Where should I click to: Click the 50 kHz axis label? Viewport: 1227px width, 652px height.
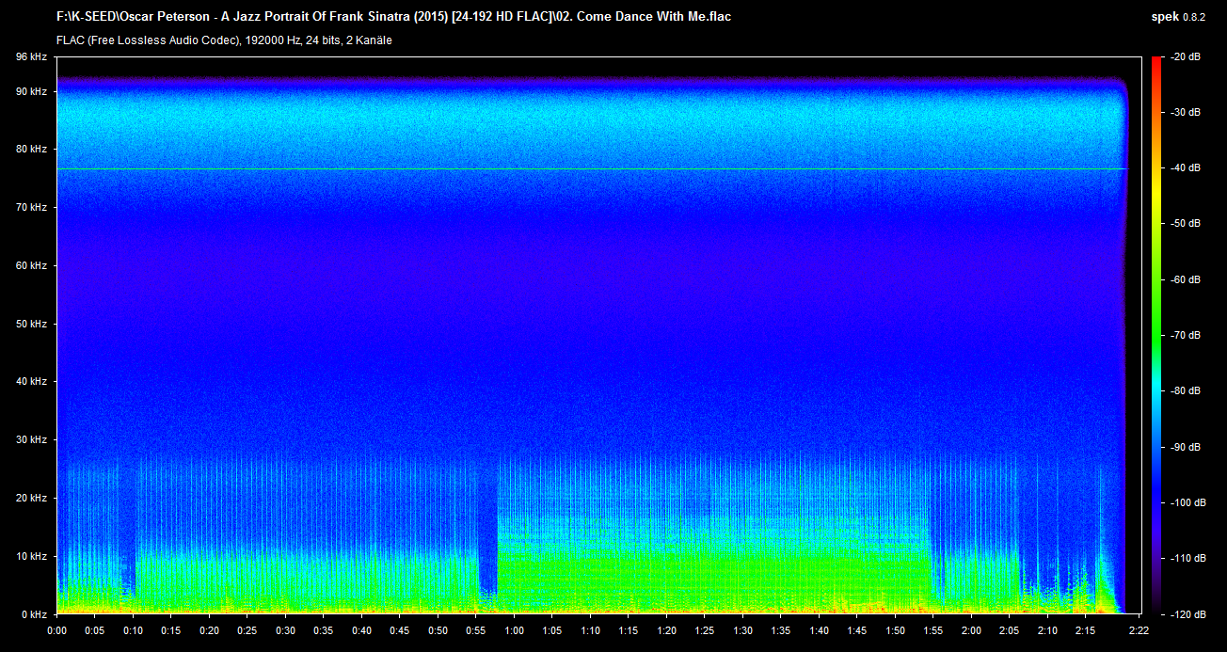pyautogui.click(x=31, y=324)
